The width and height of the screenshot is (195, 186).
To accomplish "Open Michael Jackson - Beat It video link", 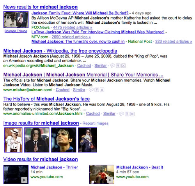I will click(140, 167).
